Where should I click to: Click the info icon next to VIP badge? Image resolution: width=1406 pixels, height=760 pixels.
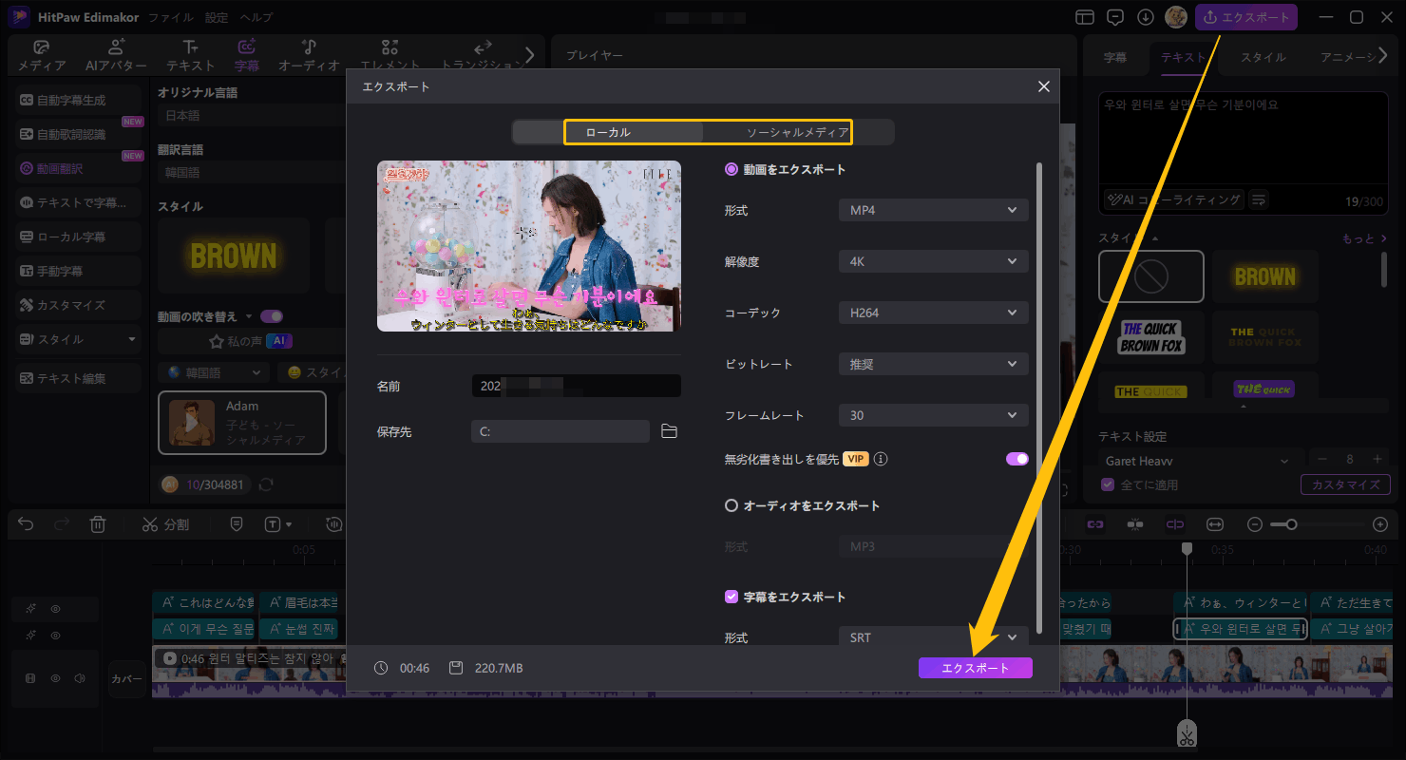(881, 460)
